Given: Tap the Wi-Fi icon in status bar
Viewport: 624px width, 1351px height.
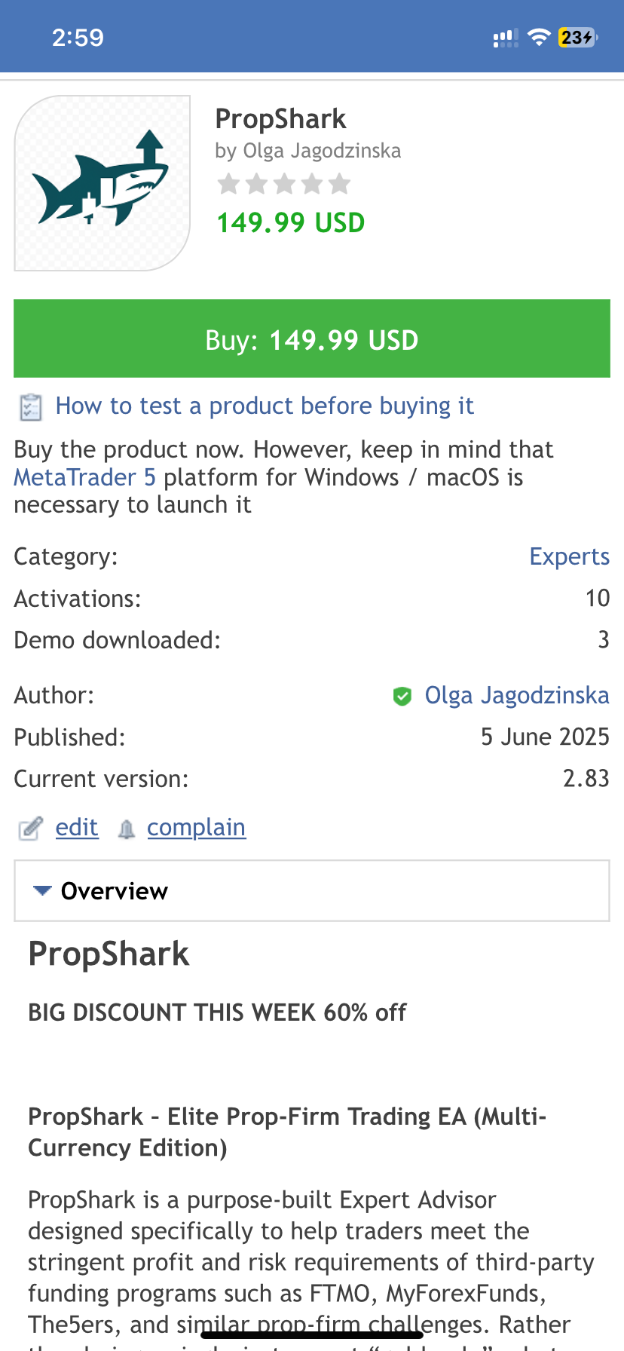Looking at the screenshot, I should click(539, 38).
